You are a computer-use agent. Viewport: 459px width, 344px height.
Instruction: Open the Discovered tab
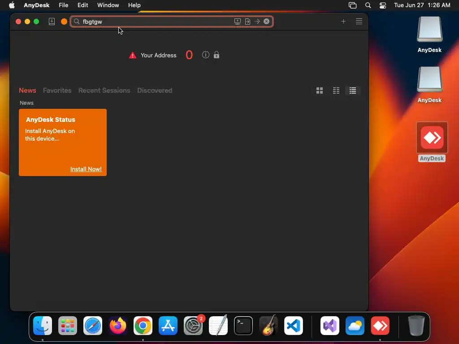pos(155,90)
